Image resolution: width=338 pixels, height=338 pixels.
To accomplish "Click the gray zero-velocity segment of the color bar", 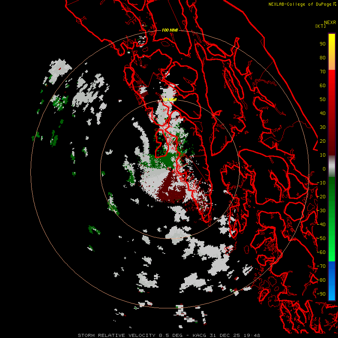I will tap(332, 166).
